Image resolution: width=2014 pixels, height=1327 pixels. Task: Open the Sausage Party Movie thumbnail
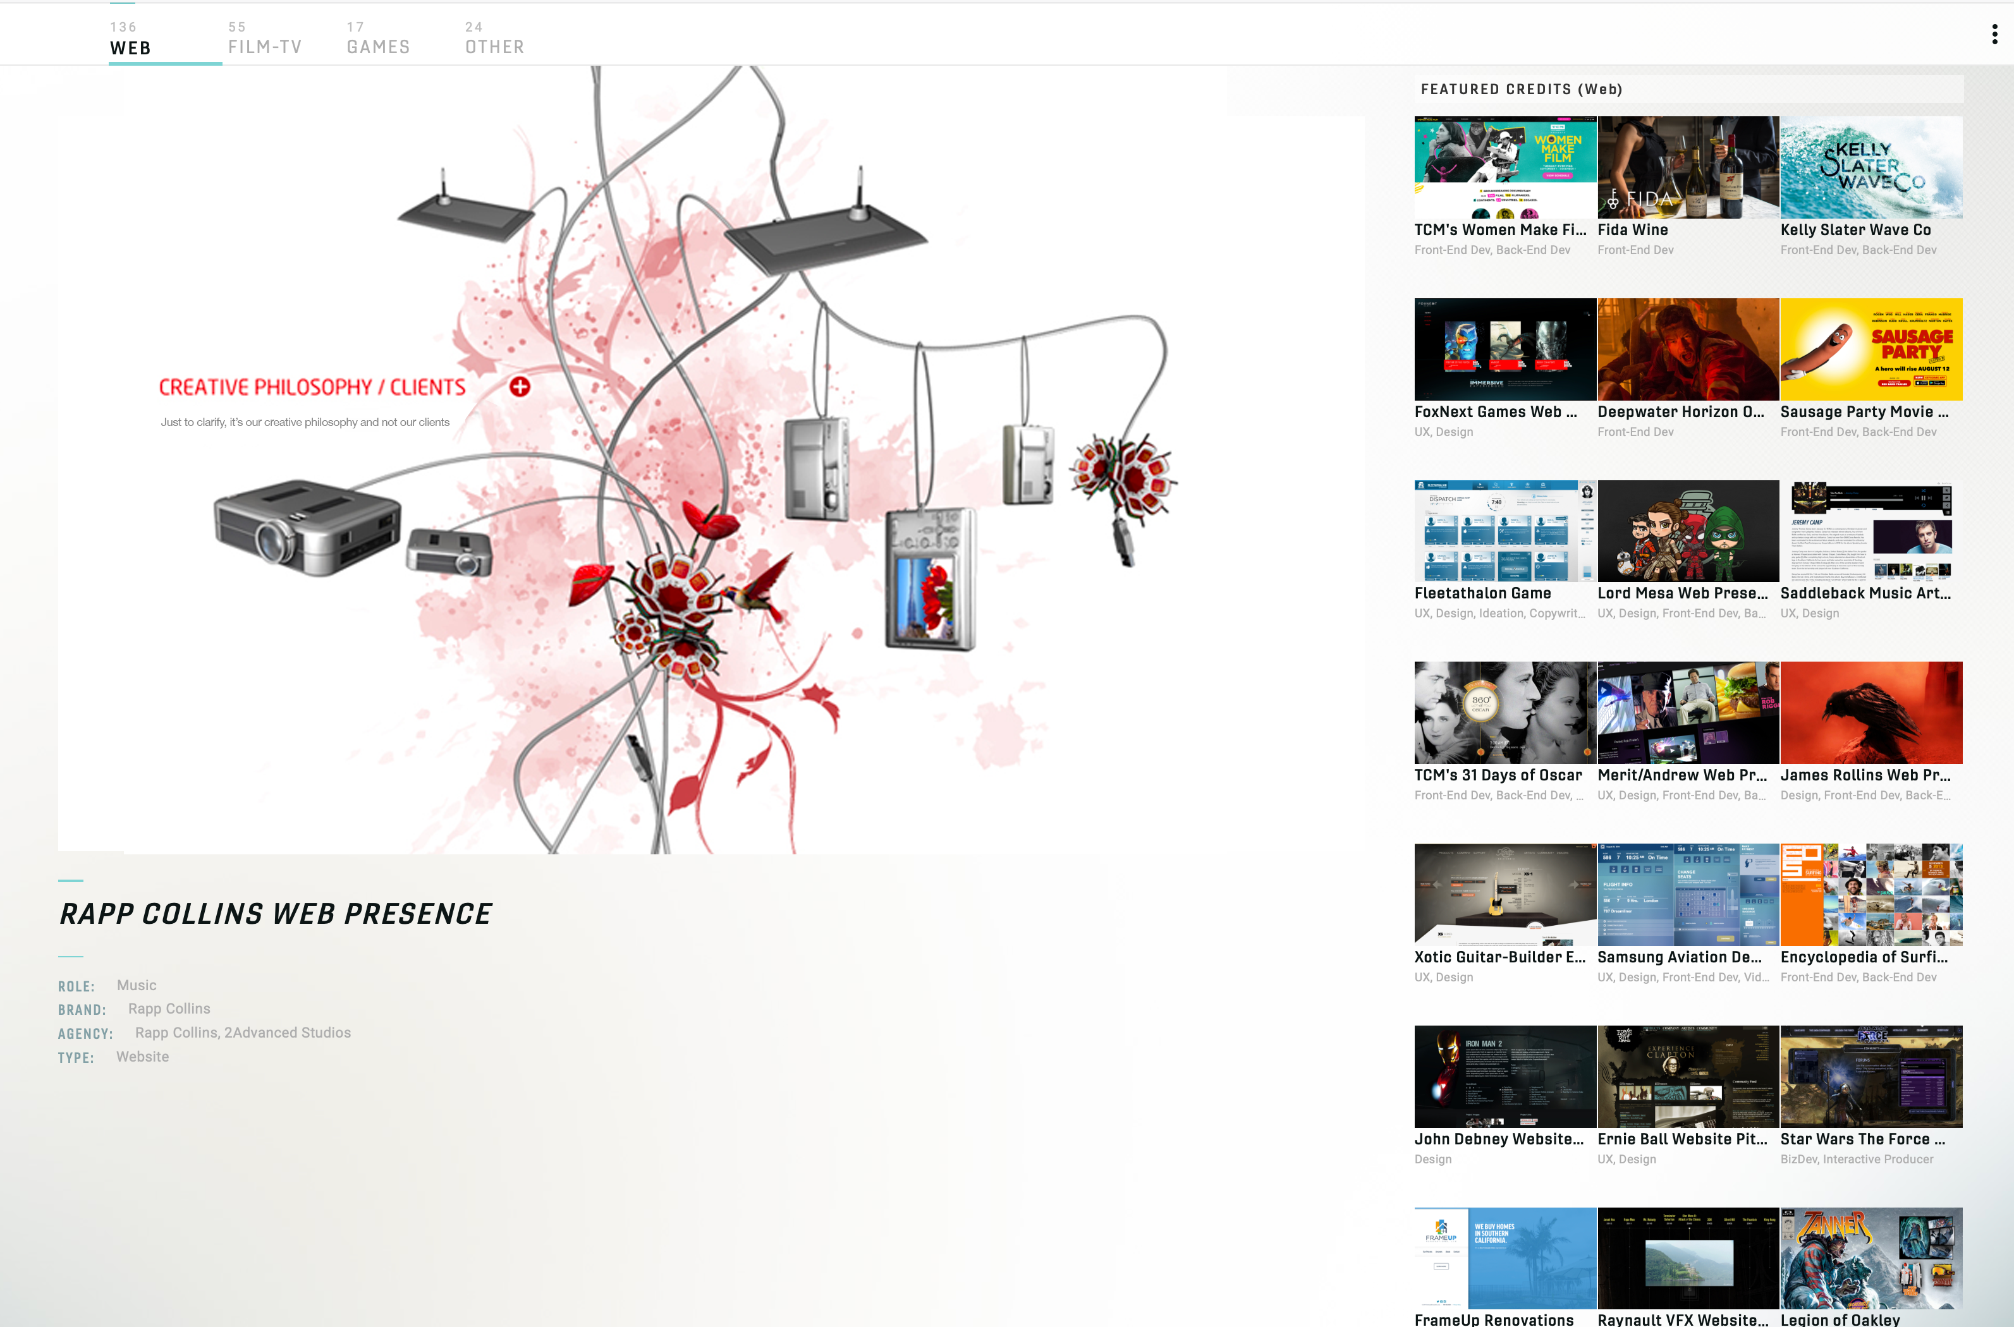click(x=1870, y=349)
